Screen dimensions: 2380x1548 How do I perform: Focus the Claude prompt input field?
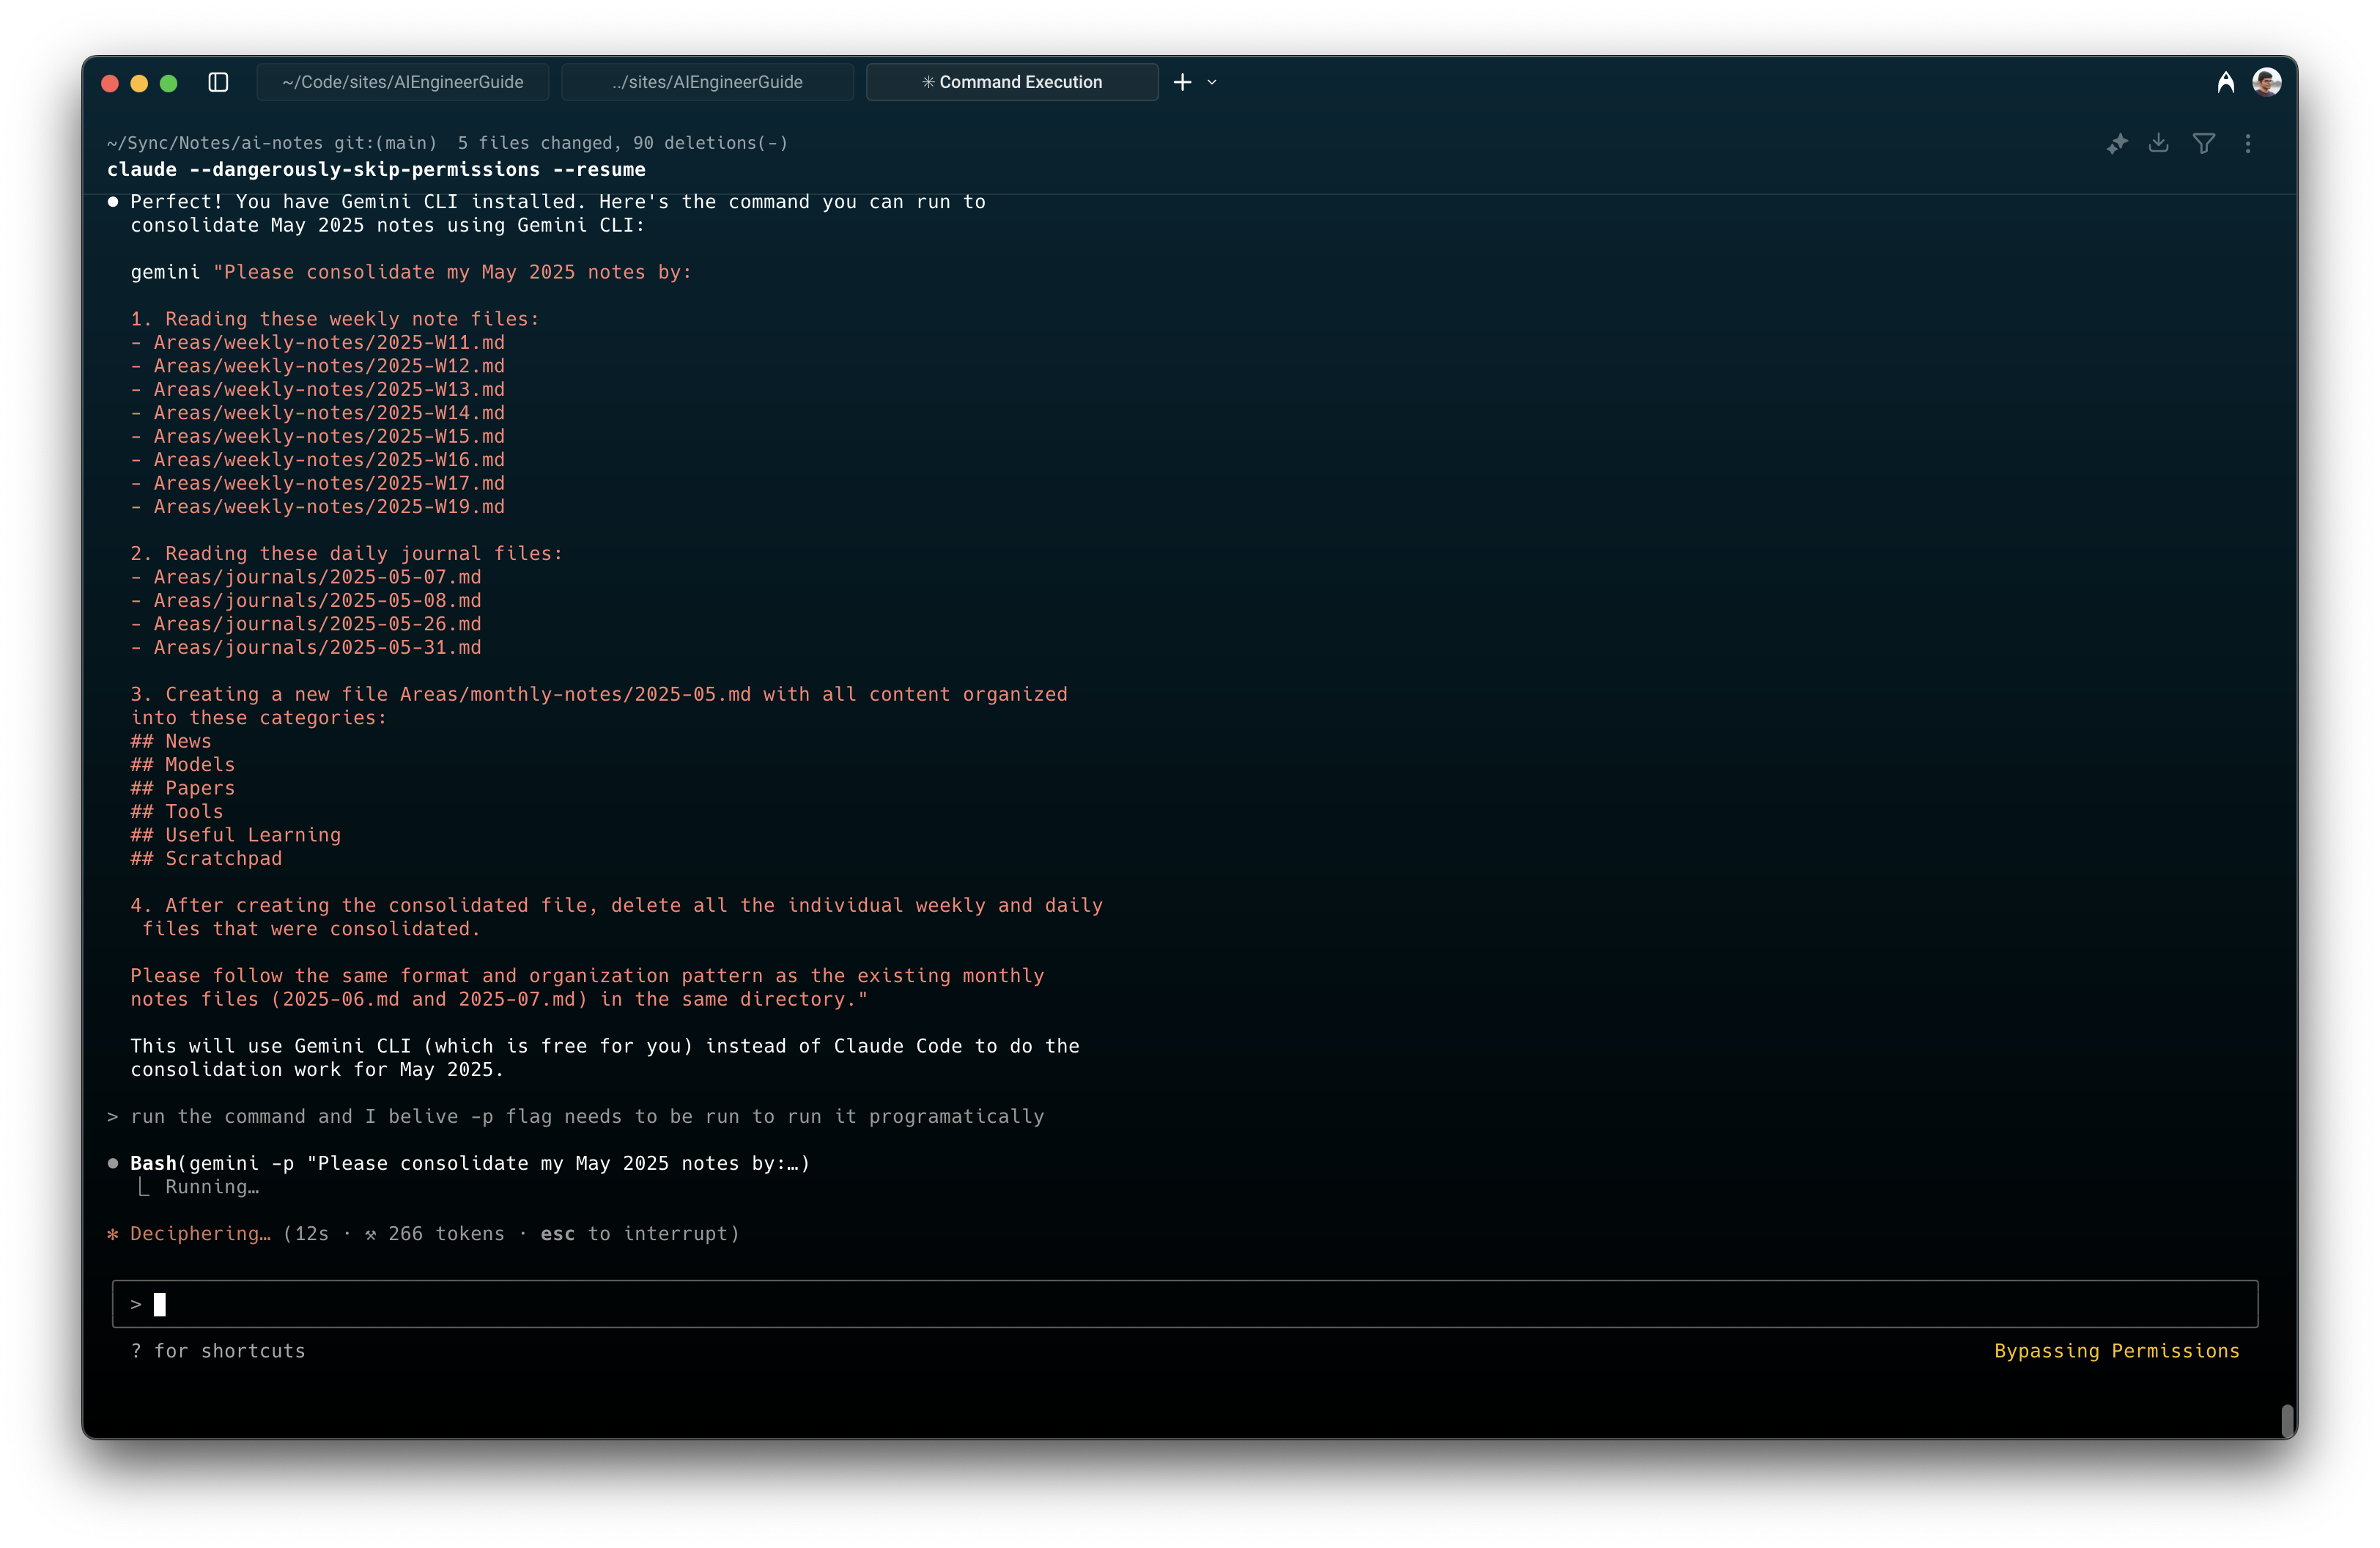tap(1185, 1304)
